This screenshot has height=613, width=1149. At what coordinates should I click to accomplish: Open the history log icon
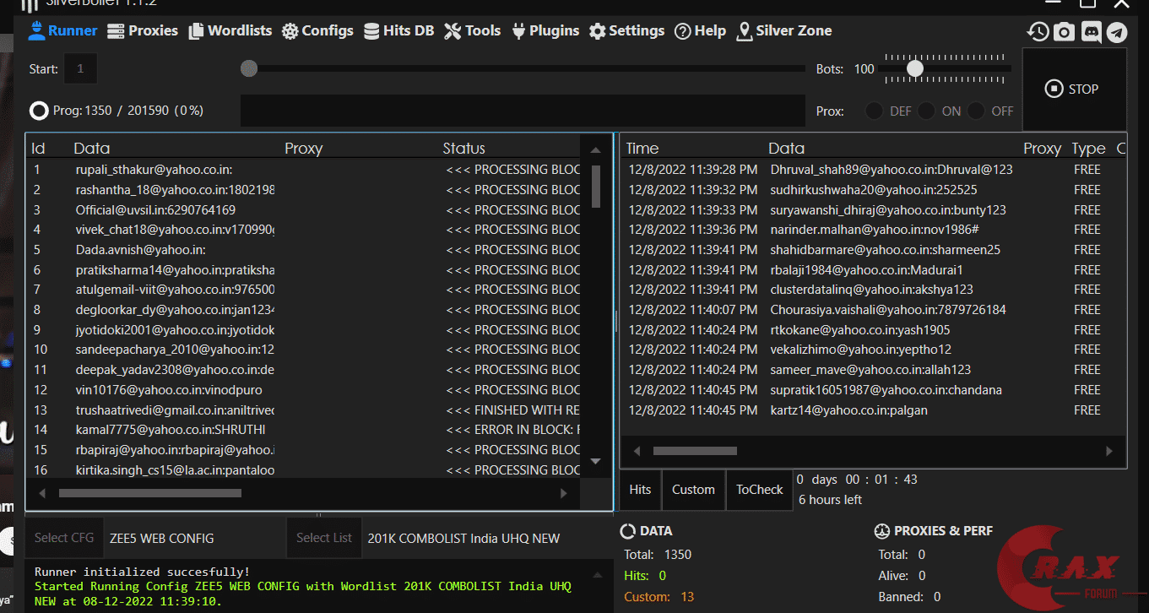click(1038, 32)
